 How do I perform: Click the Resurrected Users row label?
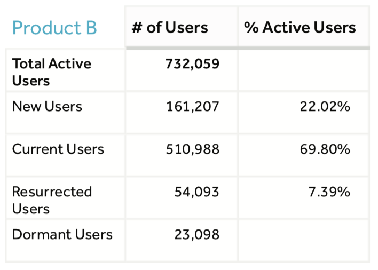click(52, 200)
